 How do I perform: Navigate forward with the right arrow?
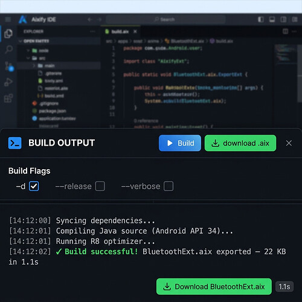pyautogui.click(x=99, y=19)
